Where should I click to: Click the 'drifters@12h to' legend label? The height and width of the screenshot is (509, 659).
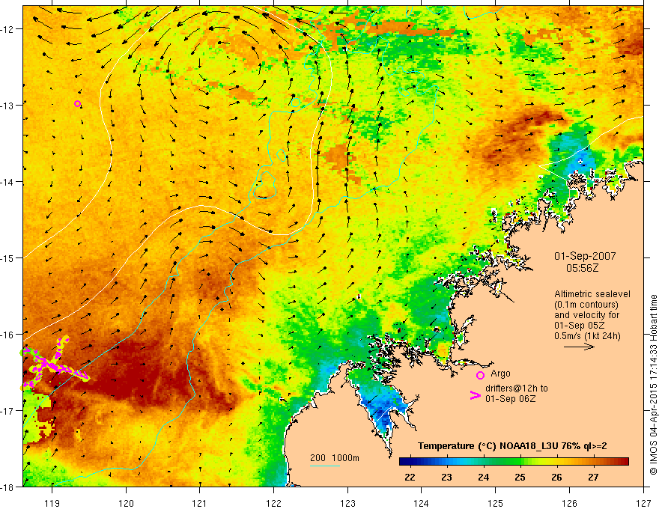[517, 388]
